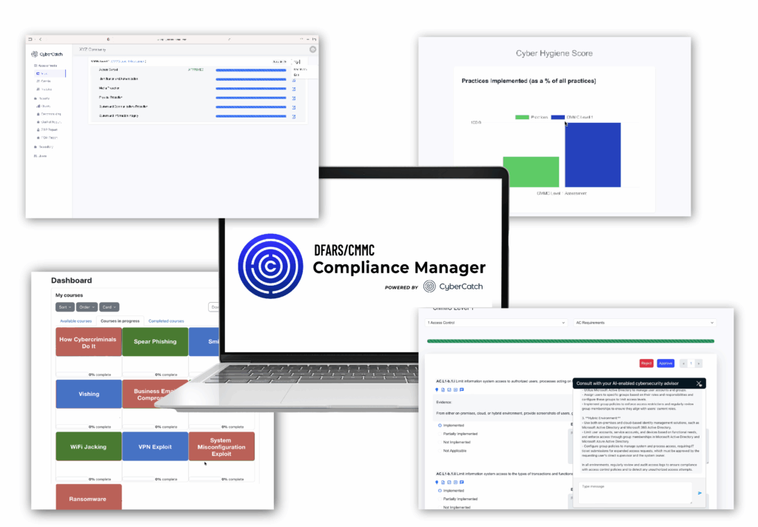Click the send message arrow icon
758x527 pixels.
(x=700, y=493)
